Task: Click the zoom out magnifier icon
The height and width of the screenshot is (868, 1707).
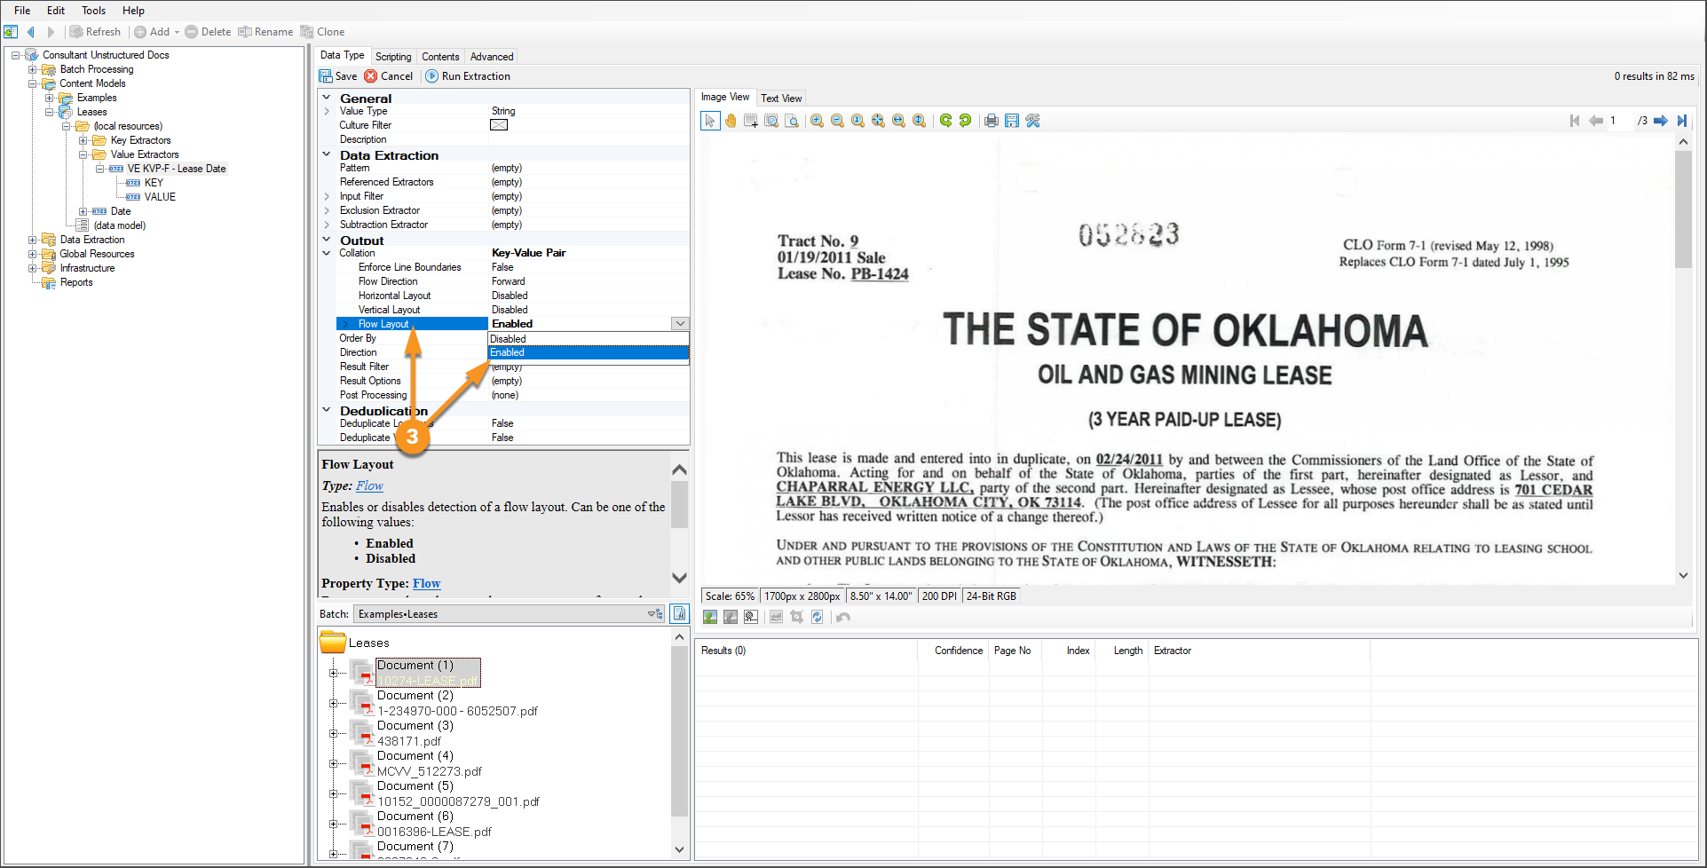Action: 837,121
